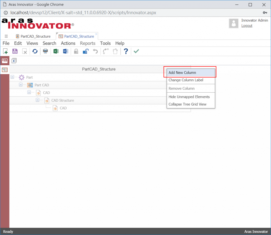Open the Reports menu
The image size is (271, 235).
click(88, 43)
